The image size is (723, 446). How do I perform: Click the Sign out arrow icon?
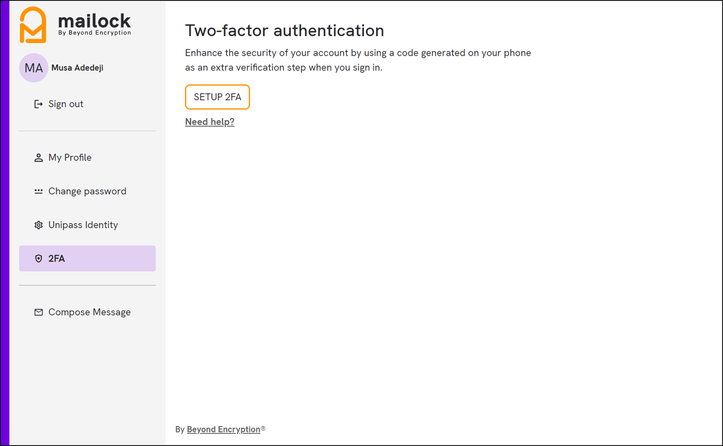38,104
